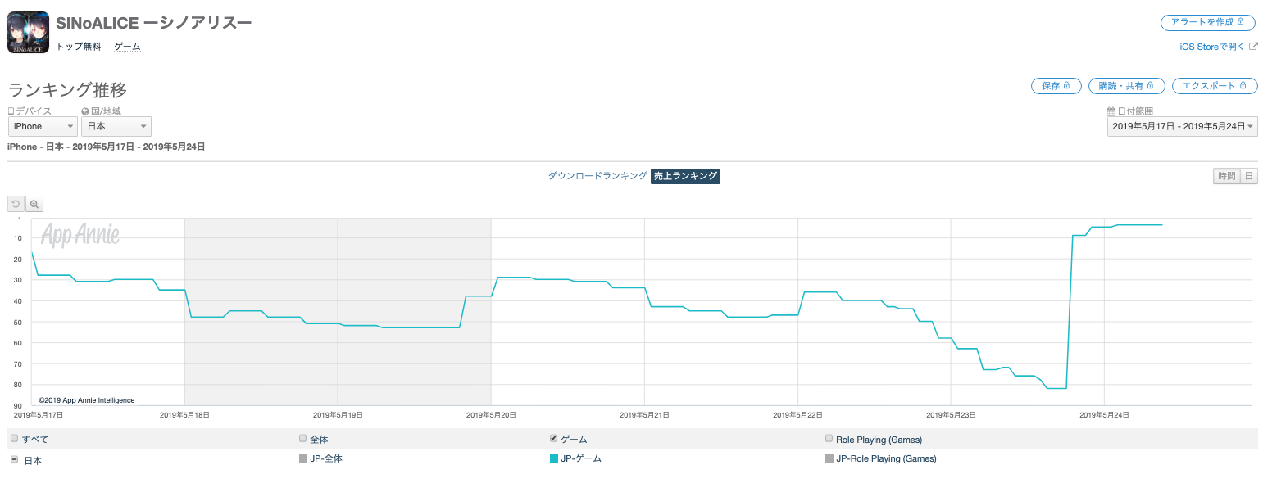This screenshot has width=1263, height=483.
Task: Click the ランキング推移 heading
Action: pos(67,90)
